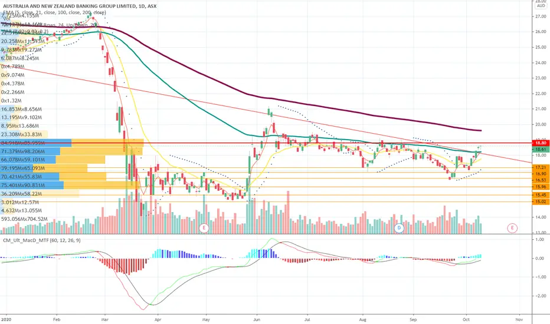Select volume profile row 0x1.32M
Image resolution: width=550 pixels, height=324 pixels.
click(x=11, y=101)
